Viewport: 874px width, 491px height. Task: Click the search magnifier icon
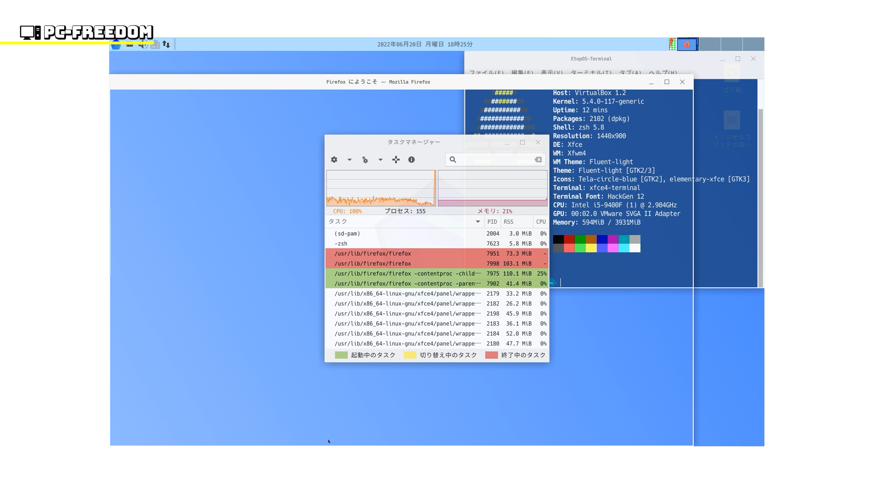pos(453,160)
